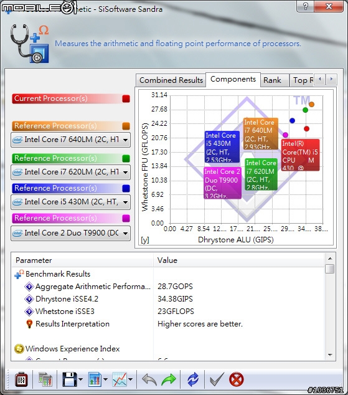Click the green forward arrow icon
This screenshot has height=395, width=348.
pyautogui.click(x=169, y=379)
